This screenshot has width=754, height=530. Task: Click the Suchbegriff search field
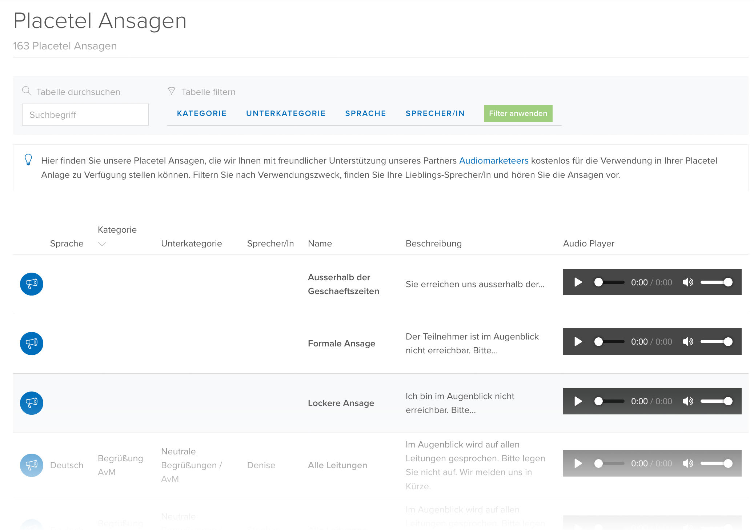click(85, 115)
